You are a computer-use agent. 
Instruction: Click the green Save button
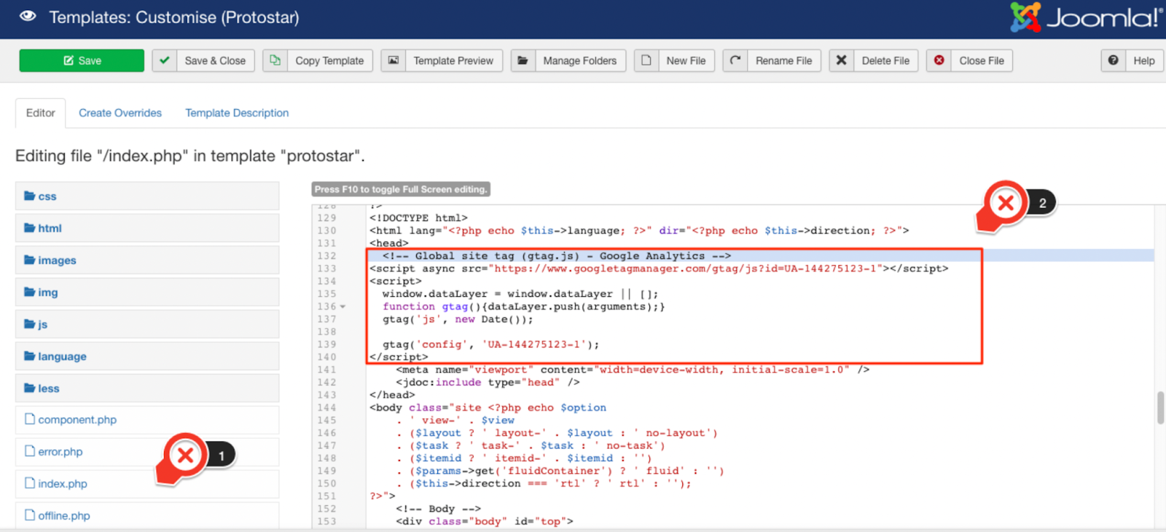82,60
